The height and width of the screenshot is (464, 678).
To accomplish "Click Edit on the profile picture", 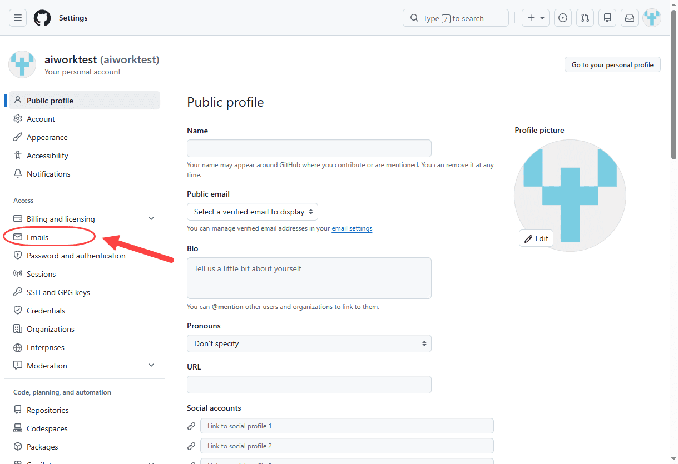I will (x=536, y=238).
